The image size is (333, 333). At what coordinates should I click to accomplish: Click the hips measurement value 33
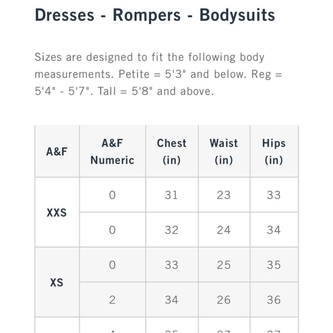274,195
